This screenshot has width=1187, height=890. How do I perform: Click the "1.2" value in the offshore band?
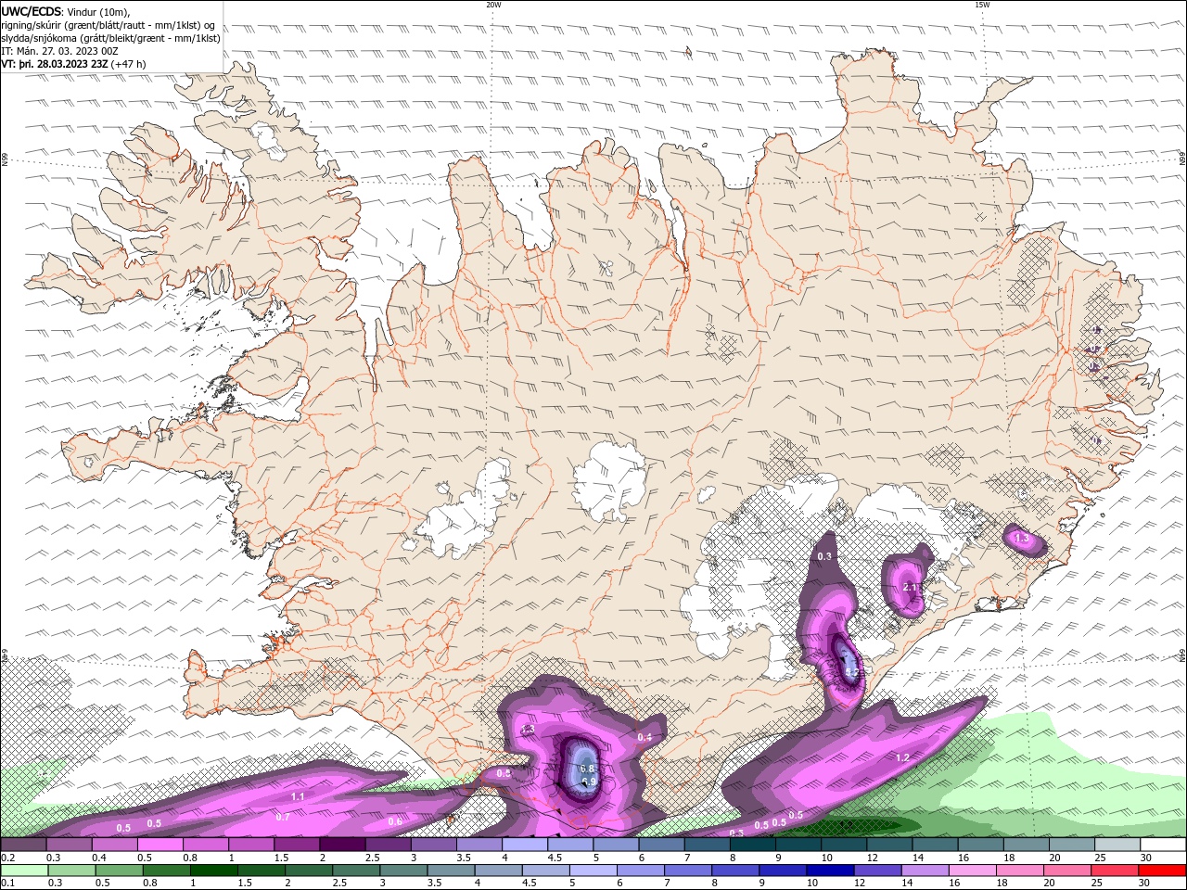point(902,758)
